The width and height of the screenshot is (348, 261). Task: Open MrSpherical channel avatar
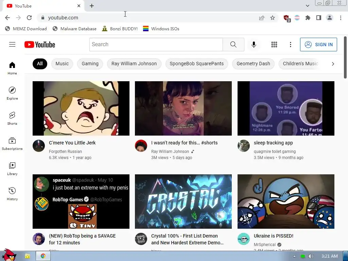[x=243, y=239]
